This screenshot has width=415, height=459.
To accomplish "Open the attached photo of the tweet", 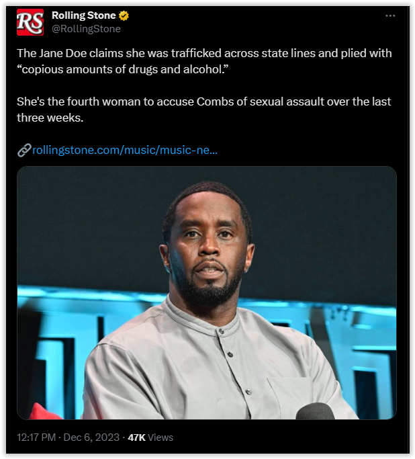I will (x=207, y=293).
